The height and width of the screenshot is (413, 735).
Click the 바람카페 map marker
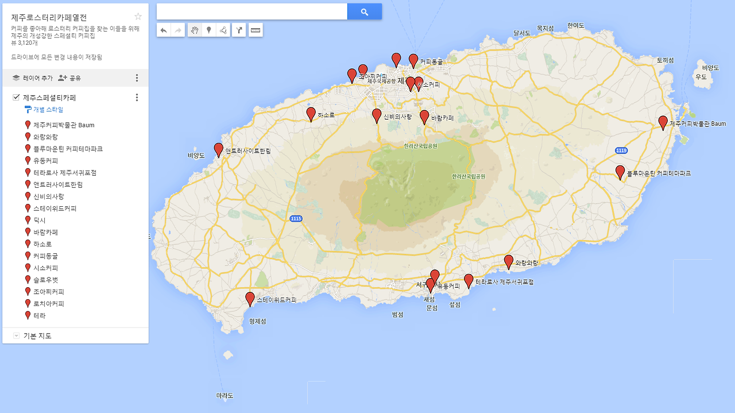coord(424,117)
